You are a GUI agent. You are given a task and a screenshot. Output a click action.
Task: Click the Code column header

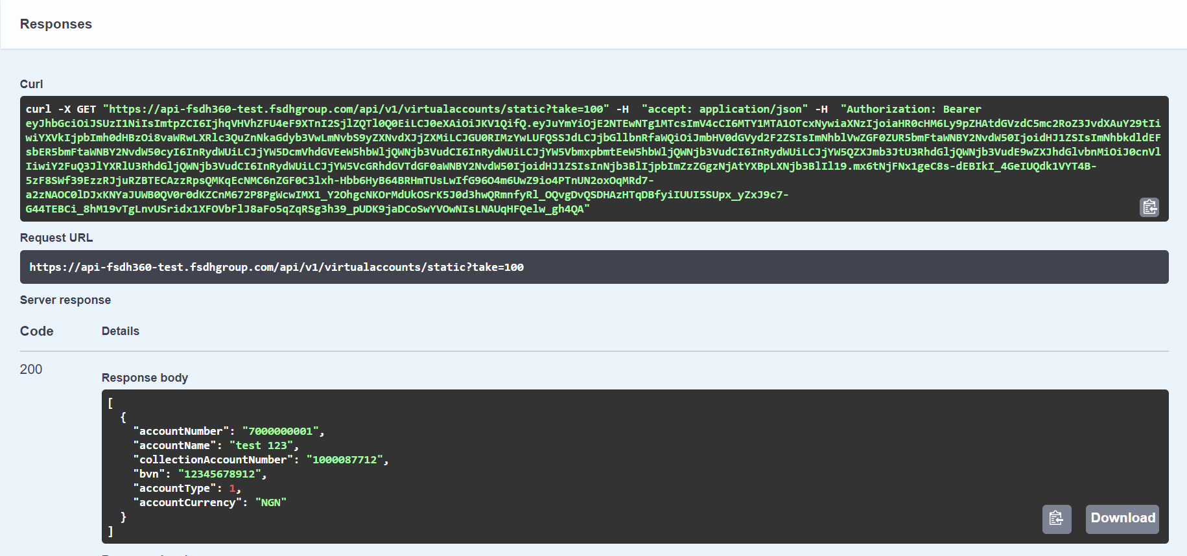37,331
